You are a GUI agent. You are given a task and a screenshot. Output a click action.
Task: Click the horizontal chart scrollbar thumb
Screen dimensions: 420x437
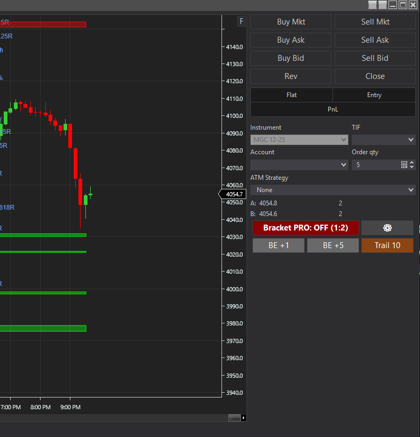tap(234, 418)
